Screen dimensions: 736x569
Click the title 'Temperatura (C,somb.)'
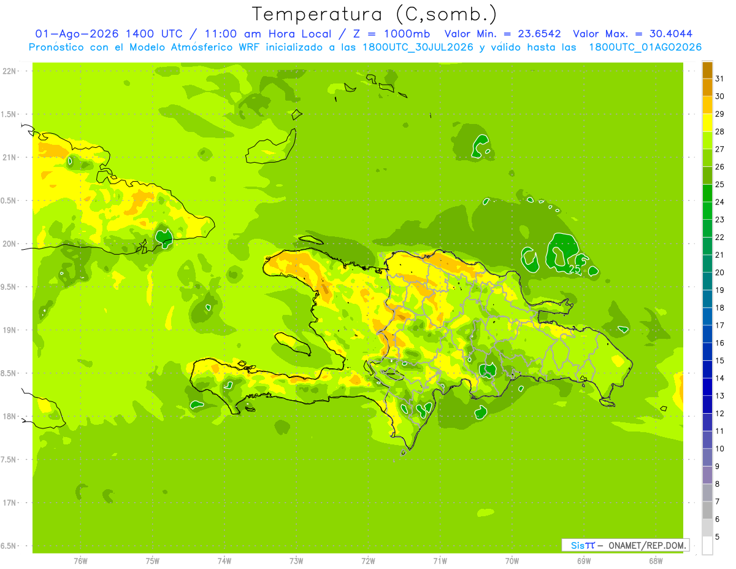pos(374,14)
